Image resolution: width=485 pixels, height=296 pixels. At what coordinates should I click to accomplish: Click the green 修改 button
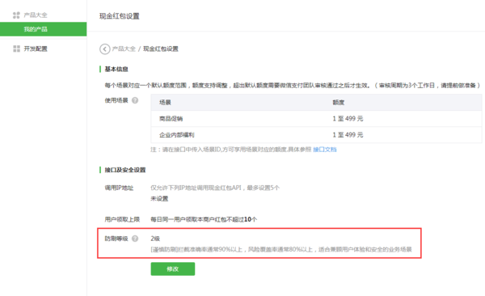[173, 269]
